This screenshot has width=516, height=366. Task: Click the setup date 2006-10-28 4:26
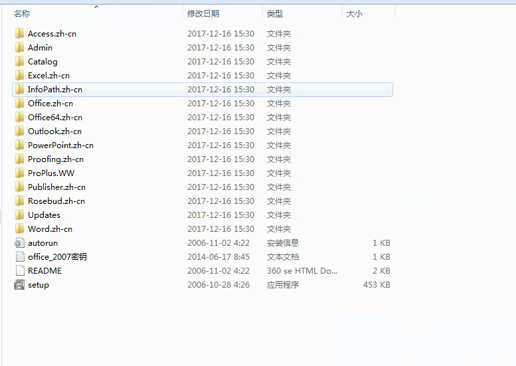(218, 284)
